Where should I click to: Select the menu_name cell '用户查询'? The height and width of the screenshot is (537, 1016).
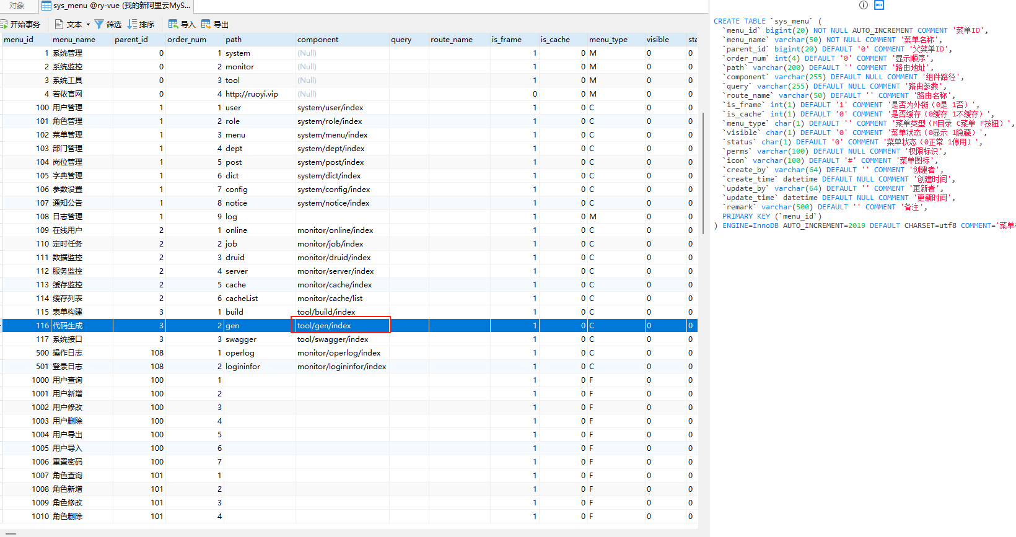pyautogui.click(x=82, y=380)
